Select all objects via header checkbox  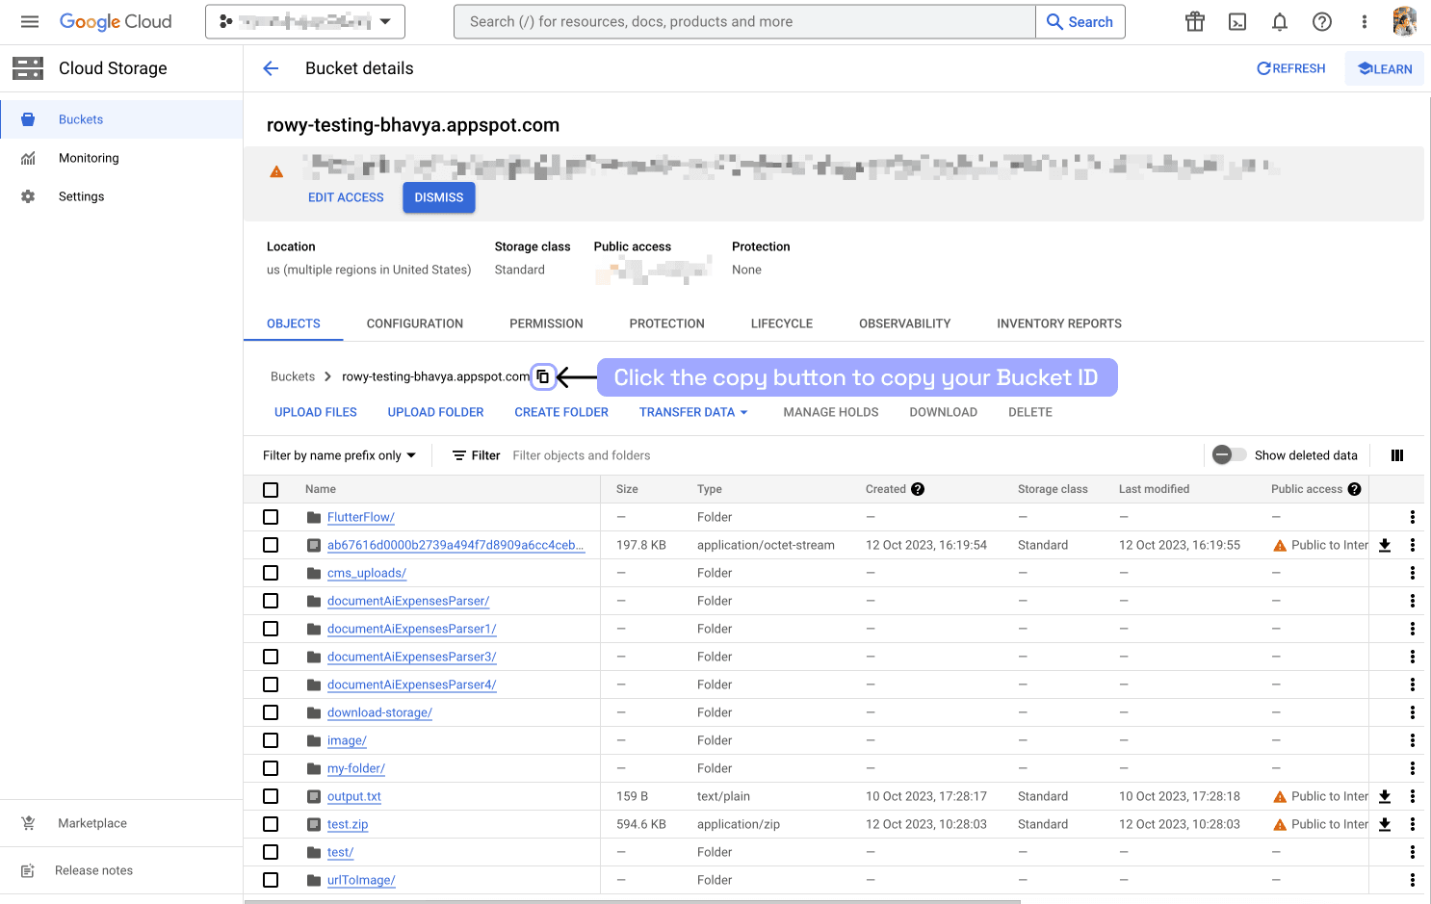(271, 489)
